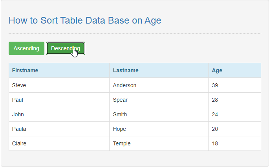The height and width of the screenshot is (167, 269).
Task: Click the age 20 cell
Action: (x=235, y=129)
